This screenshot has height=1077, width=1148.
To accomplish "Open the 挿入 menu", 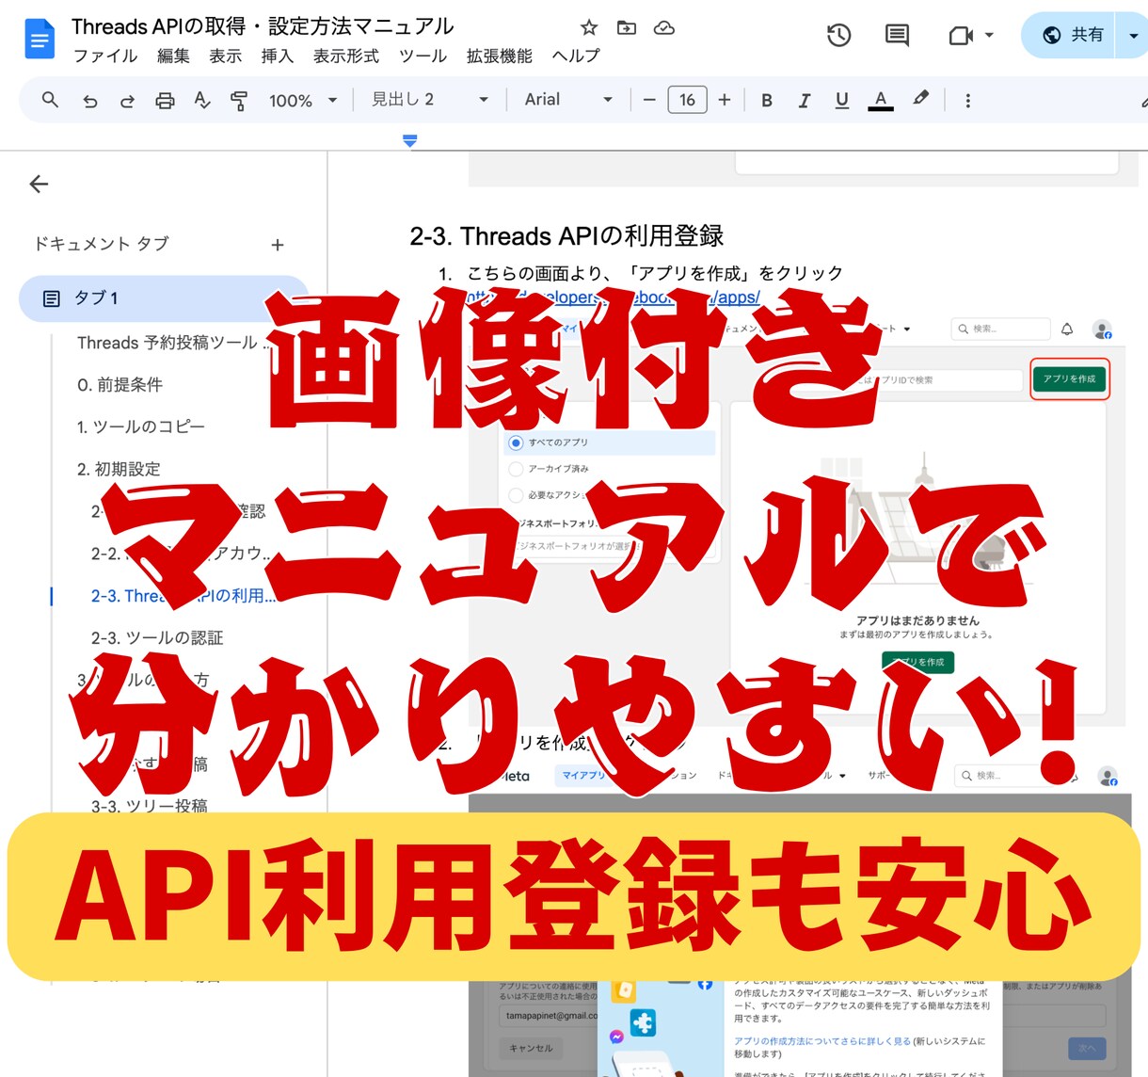I will pyautogui.click(x=277, y=56).
